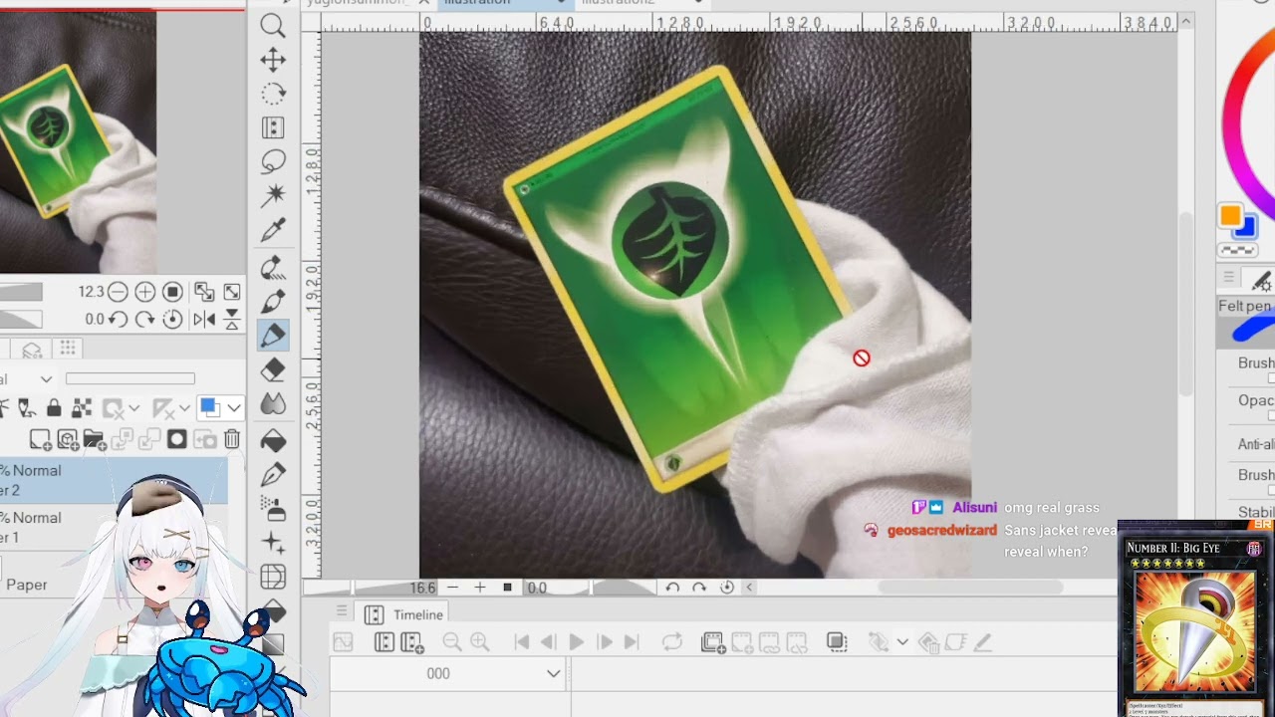Open Timeline panel menu

point(342,612)
